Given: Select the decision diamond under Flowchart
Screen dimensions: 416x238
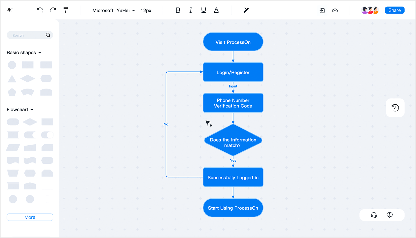Looking at the screenshot, I should click(x=30, y=122).
